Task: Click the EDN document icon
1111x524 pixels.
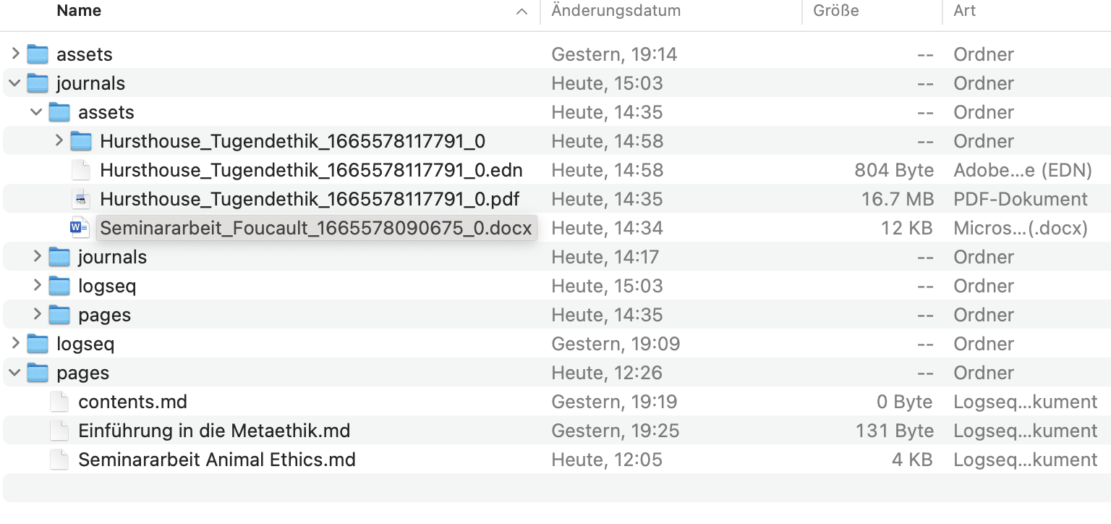Action: (81, 169)
